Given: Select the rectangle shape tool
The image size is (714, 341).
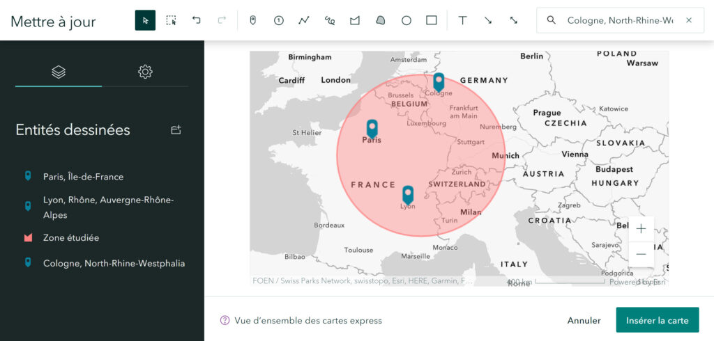Looking at the screenshot, I should point(432,20).
